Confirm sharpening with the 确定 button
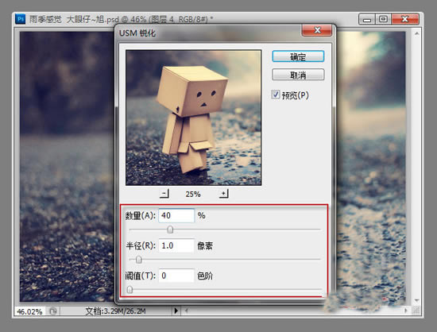Screen dimensions: 437x332 [298, 56]
